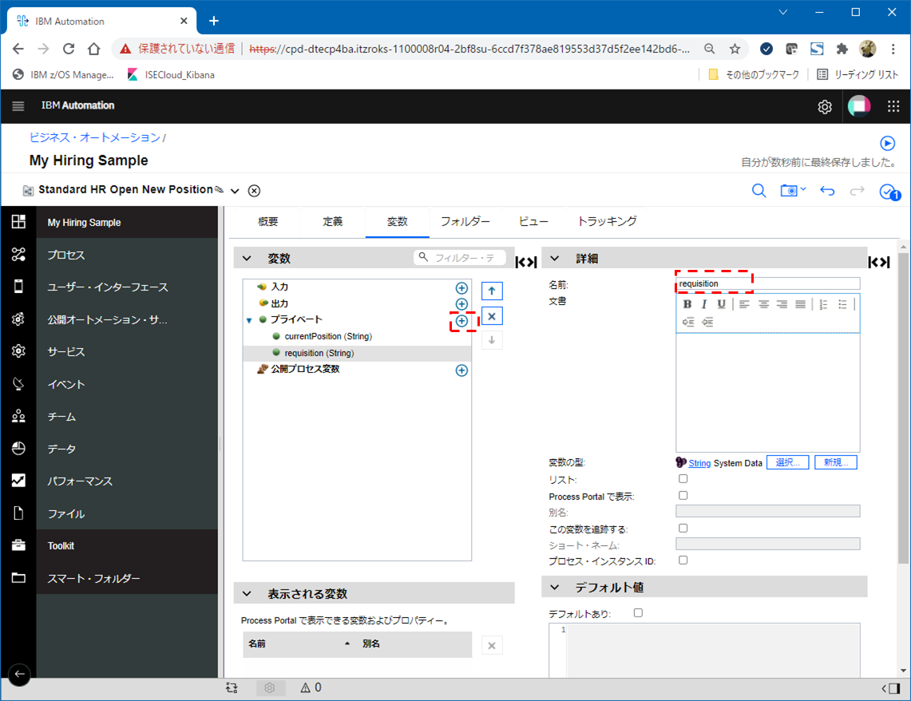This screenshot has width=911, height=701.
Task: Click the 新規... button for variable type
Action: tap(835, 462)
